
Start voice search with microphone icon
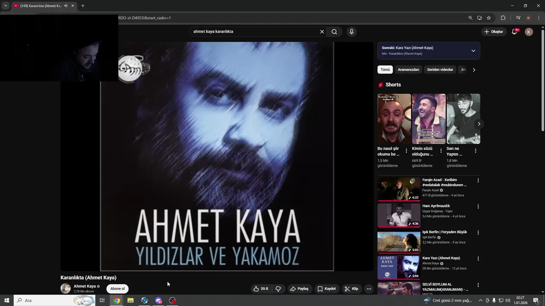351,31
